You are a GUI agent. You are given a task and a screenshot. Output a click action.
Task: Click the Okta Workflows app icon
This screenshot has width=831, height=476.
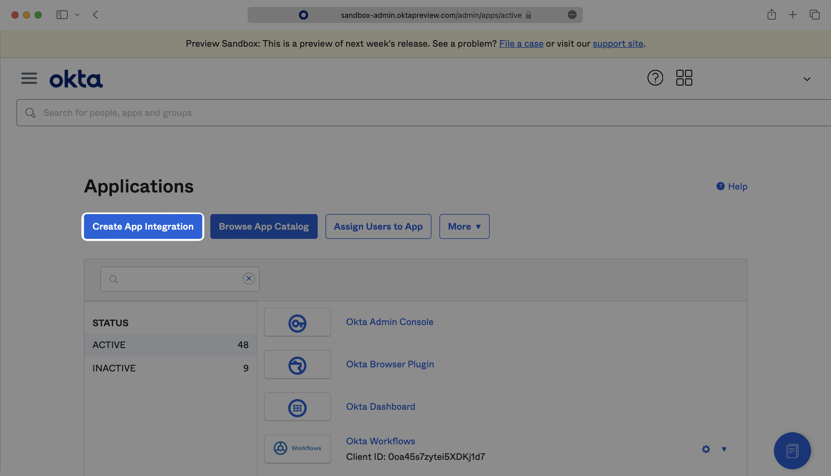[x=297, y=449]
